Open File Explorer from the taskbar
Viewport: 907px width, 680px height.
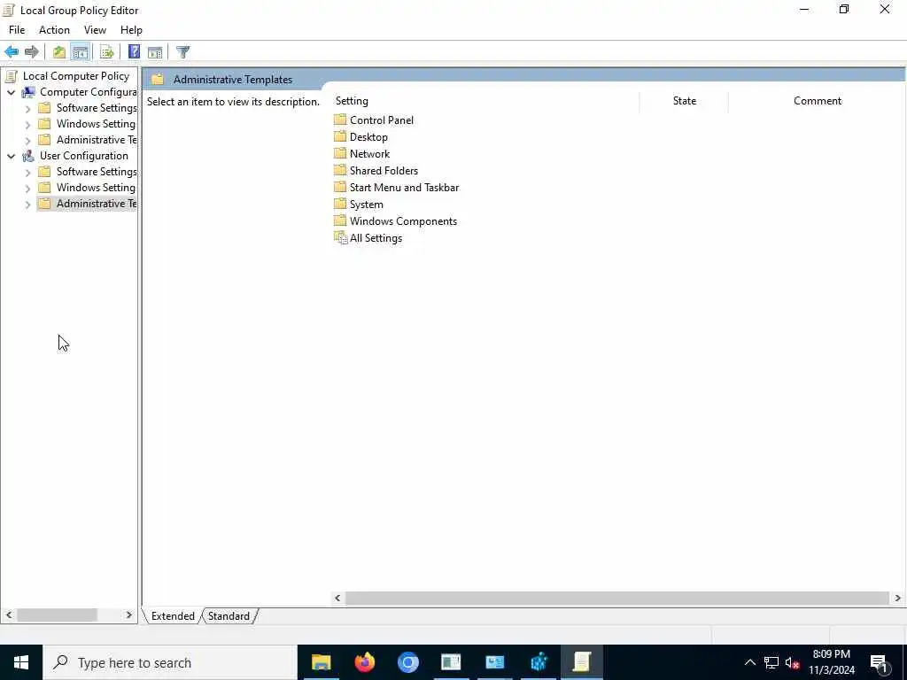point(321,662)
